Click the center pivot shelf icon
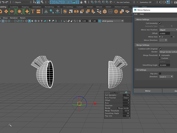Viewport: 177px width, 133px height. tap(46, 11)
